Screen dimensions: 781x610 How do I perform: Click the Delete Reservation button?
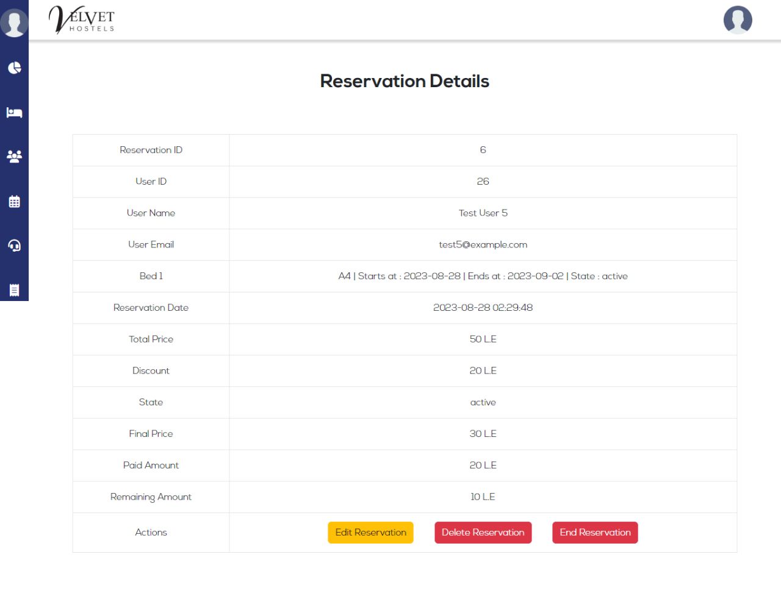coord(483,533)
